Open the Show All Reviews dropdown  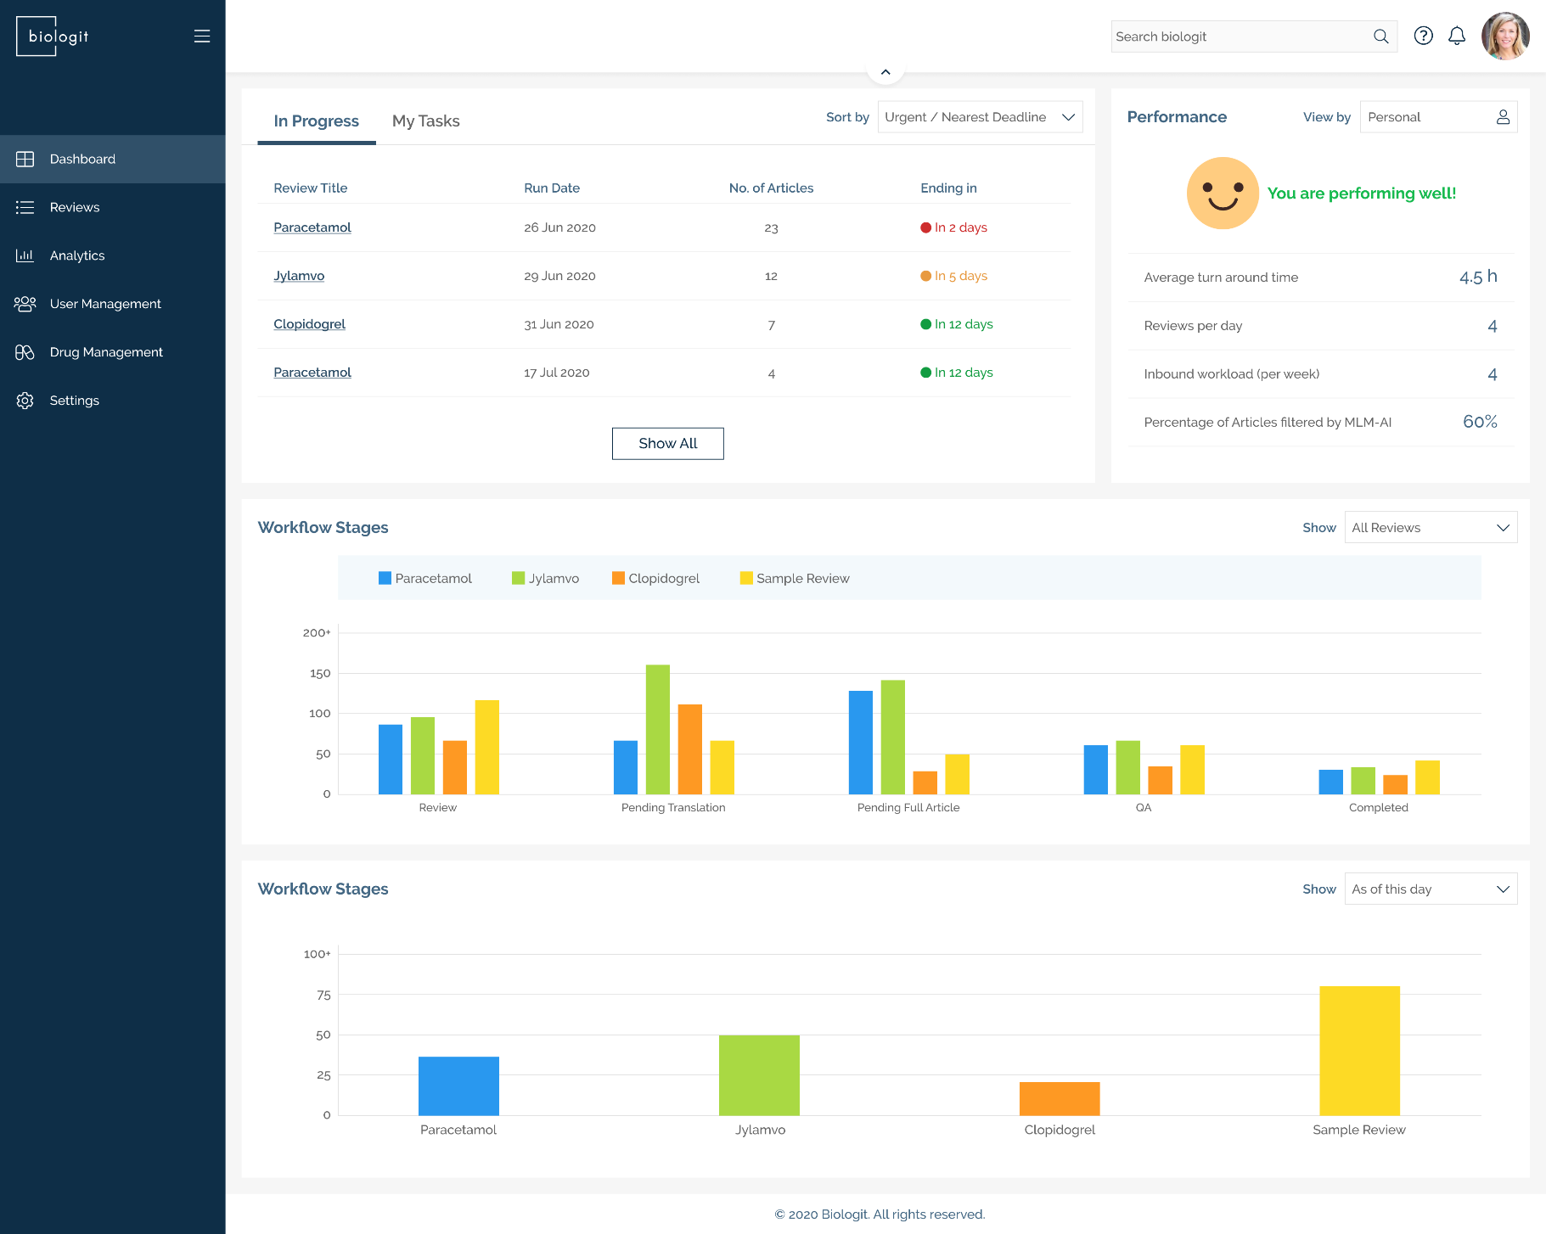pos(1431,527)
